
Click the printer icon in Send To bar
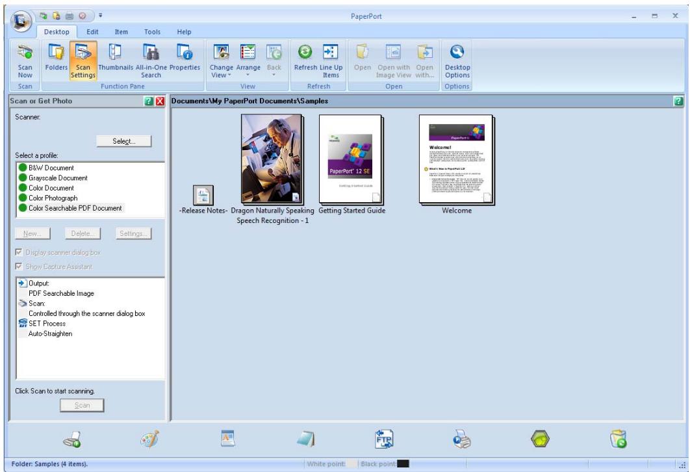click(x=462, y=439)
